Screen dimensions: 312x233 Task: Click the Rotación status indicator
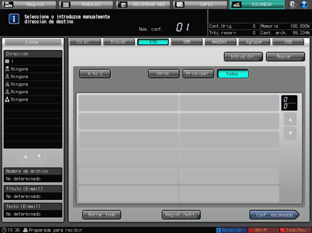coord(232,230)
